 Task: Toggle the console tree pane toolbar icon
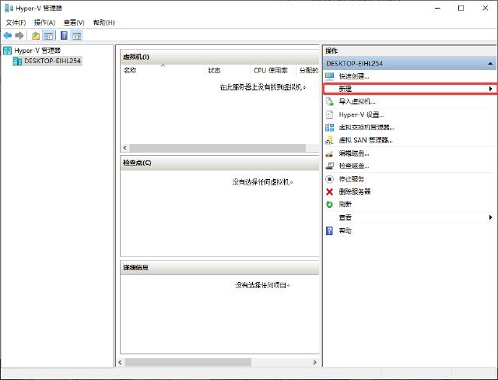pyautogui.click(x=48, y=36)
